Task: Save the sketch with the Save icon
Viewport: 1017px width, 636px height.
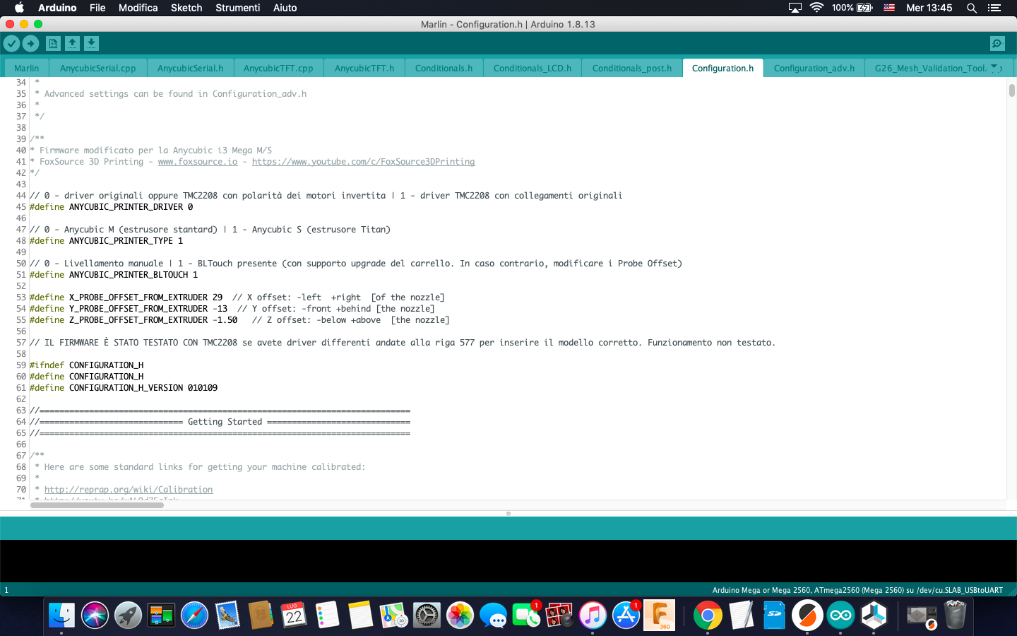Action: (x=91, y=44)
